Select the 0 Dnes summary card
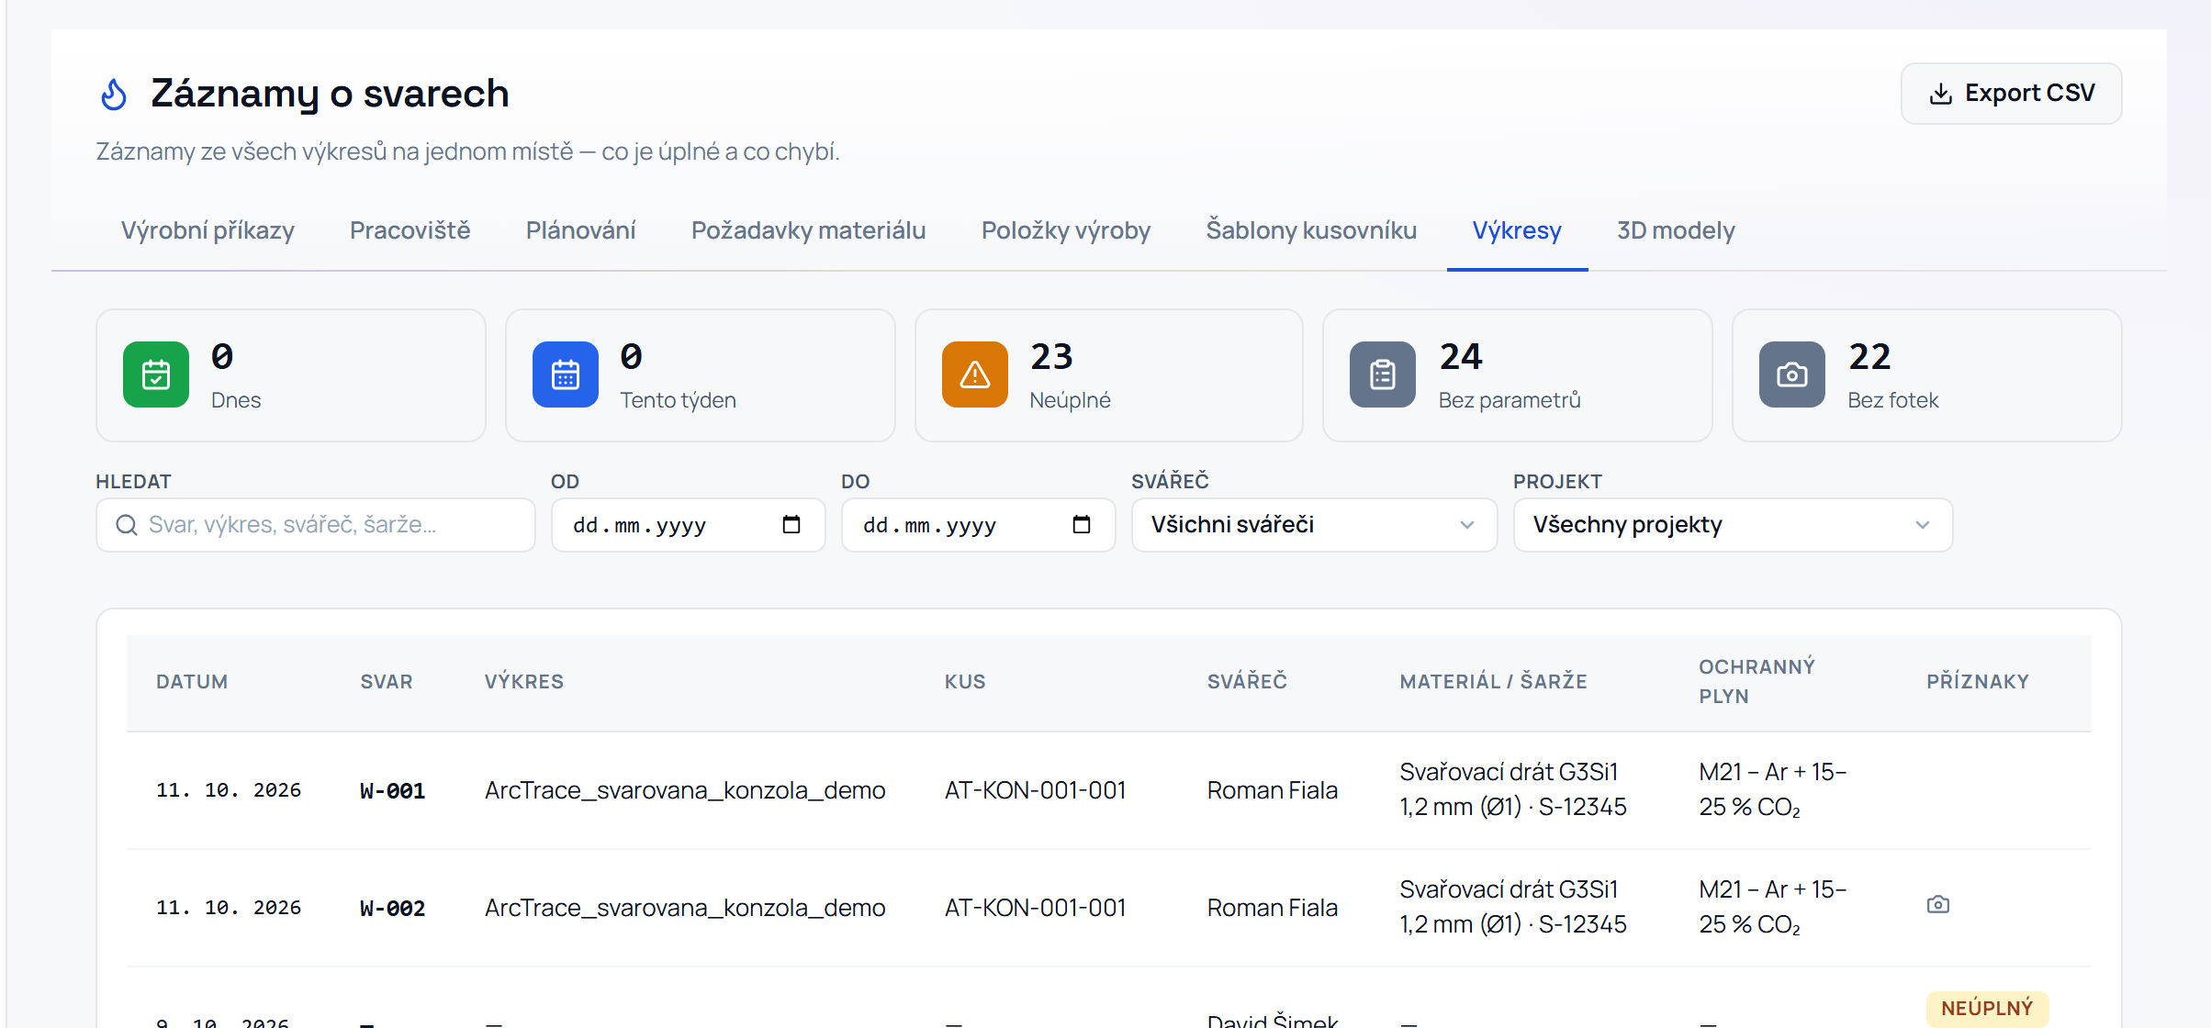This screenshot has width=2211, height=1028. [x=291, y=375]
